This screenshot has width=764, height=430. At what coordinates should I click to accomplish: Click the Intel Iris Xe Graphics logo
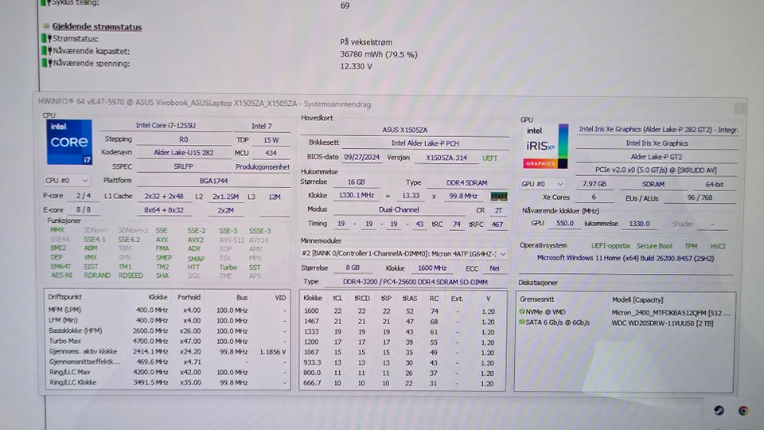[545, 147]
